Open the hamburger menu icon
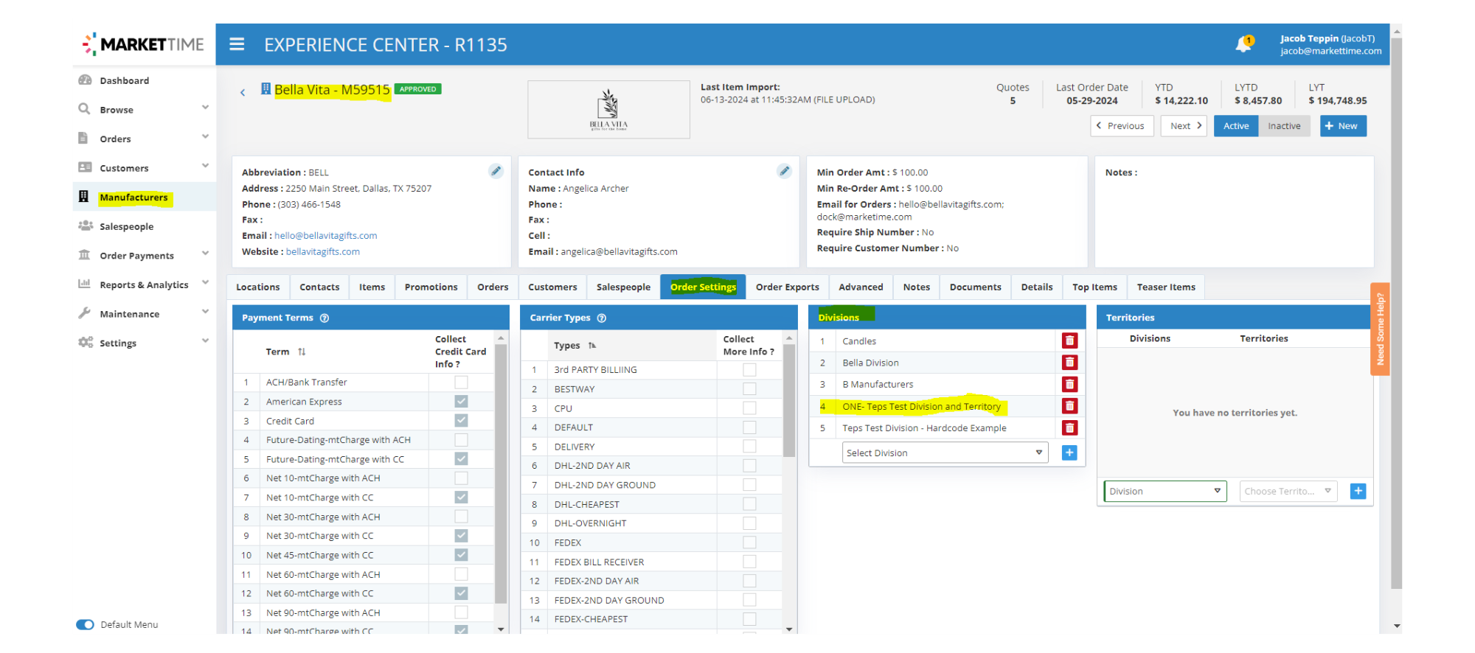Image resolution: width=1475 pixels, height=653 pixels. (x=237, y=44)
